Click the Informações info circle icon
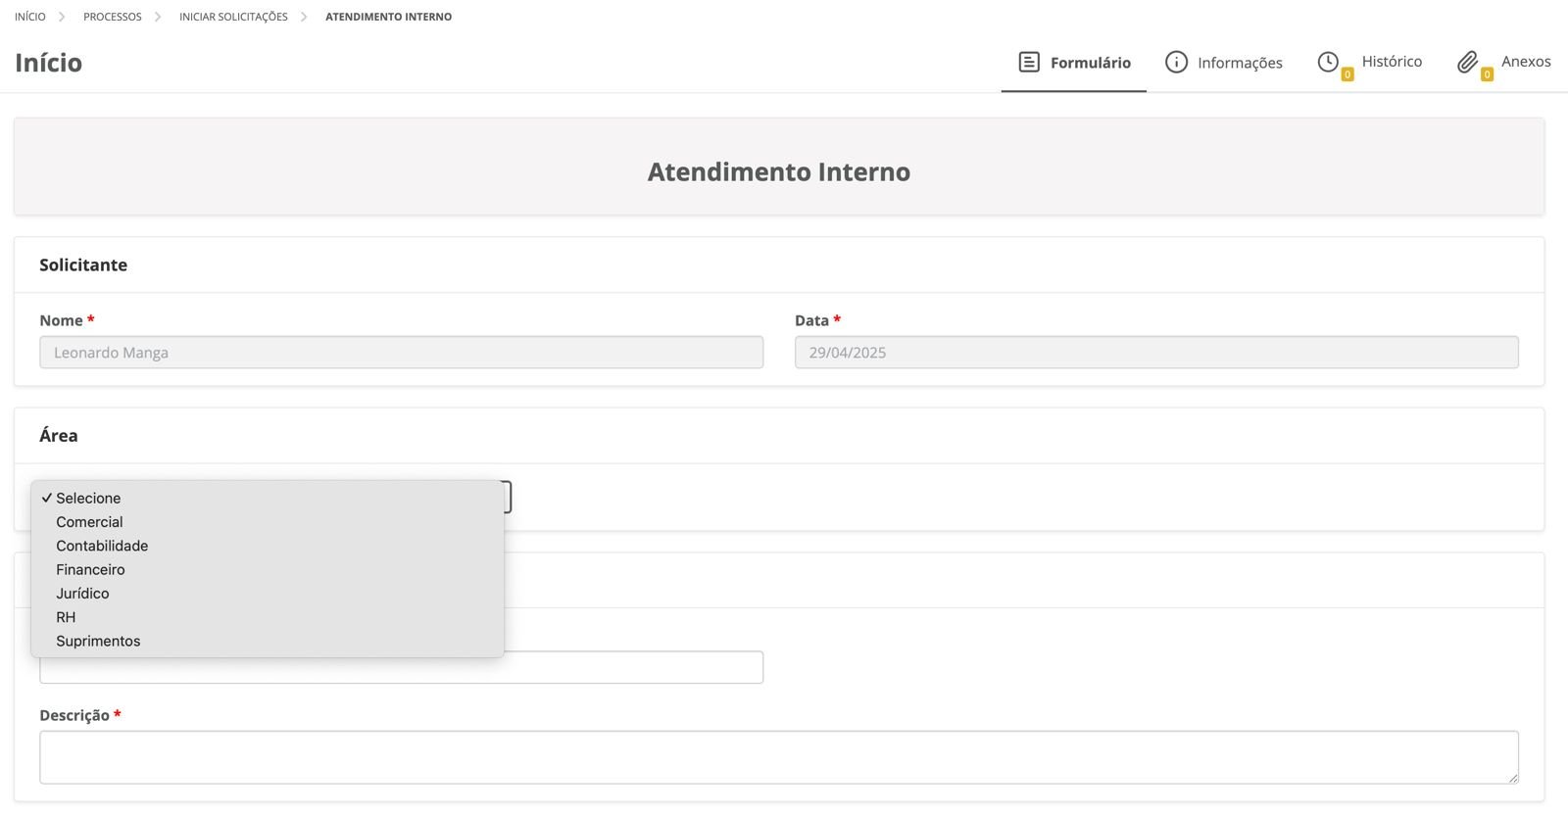The image size is (1568, 815). click(x=1176, y=62)
